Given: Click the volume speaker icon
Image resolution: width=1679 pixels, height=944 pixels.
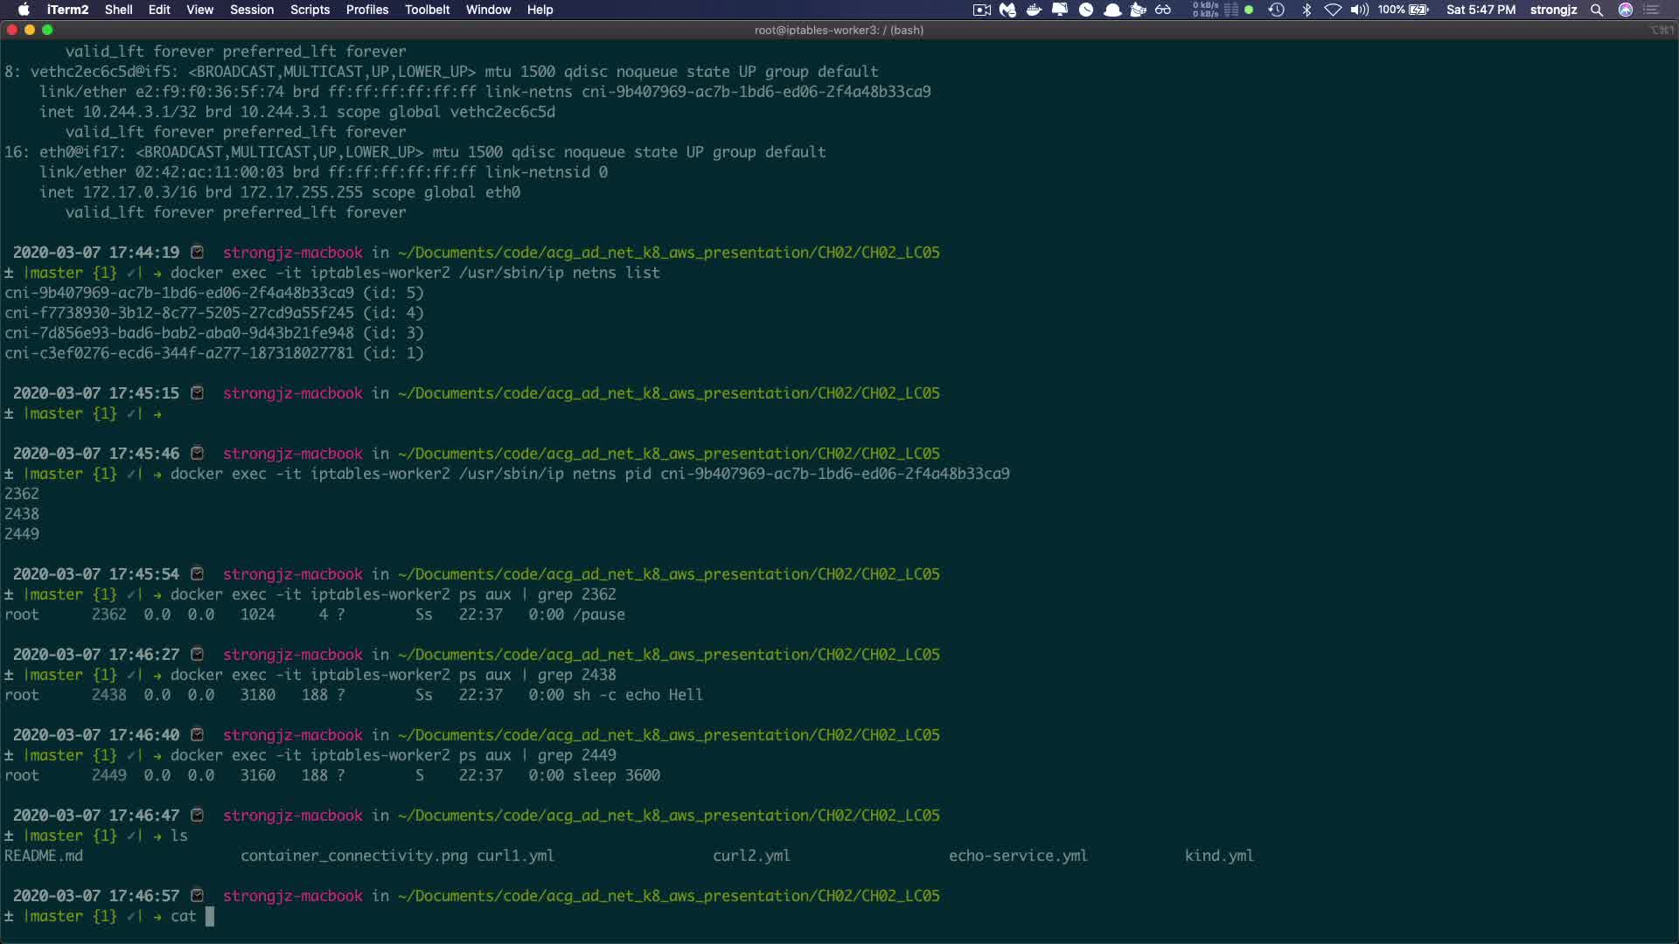Looking at the screenshot, I should point(1359,10).
